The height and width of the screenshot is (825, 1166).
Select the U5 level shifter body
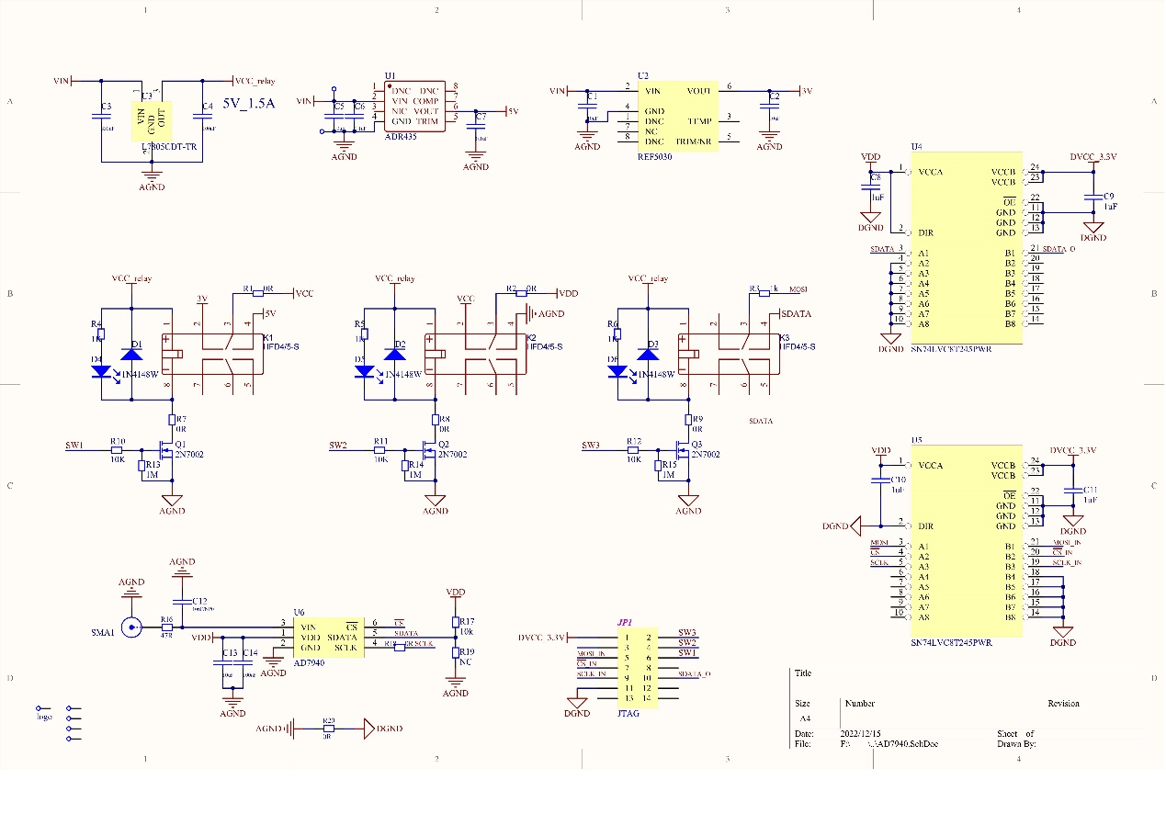point(965,542)
